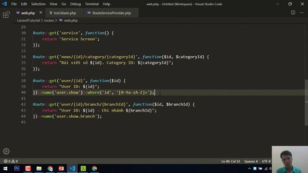Click the routes breadcrumb
This screenshot has height=173, width=308.
tap(49, 20)
